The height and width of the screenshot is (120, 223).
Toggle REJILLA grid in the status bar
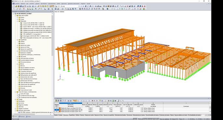pyautogui.click(x=140, y=119)
